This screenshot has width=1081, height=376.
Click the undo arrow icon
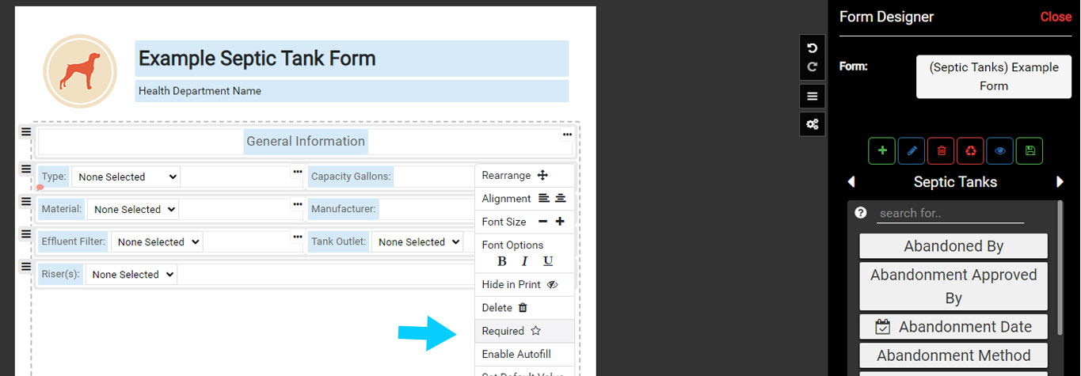pos(812,49)
